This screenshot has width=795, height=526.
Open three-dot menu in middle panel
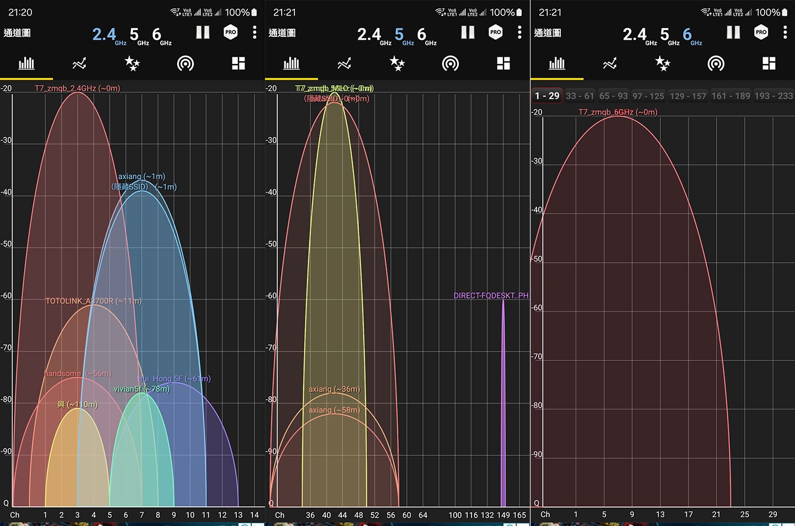520,33
